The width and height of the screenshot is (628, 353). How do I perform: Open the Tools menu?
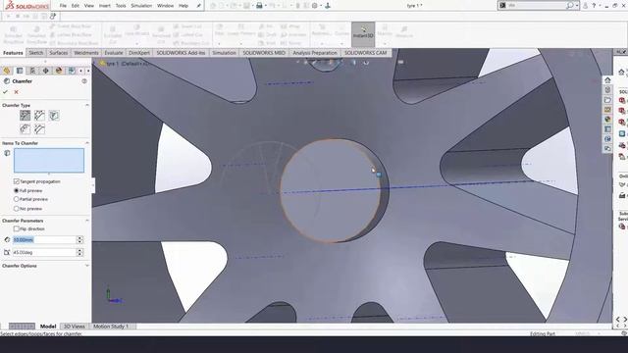(121, 6)
